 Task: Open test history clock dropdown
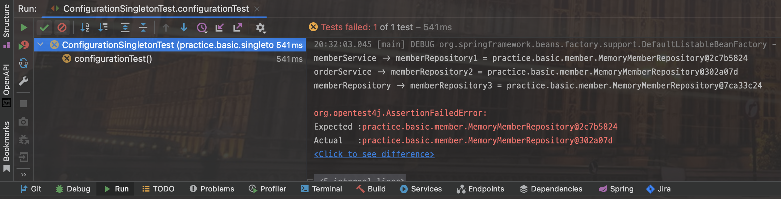[202, 27]
